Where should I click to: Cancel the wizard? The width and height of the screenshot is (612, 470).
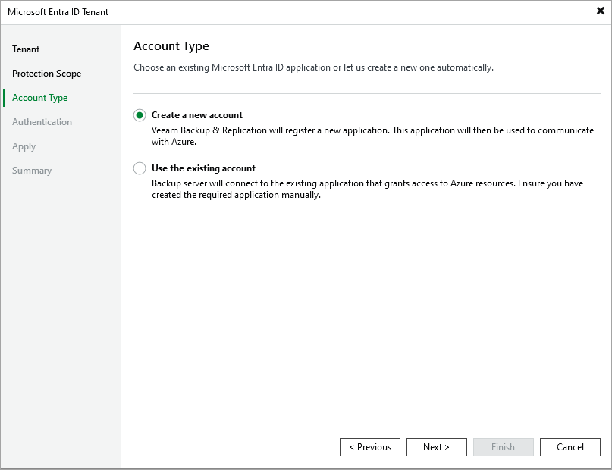click(x=570, y=446)
